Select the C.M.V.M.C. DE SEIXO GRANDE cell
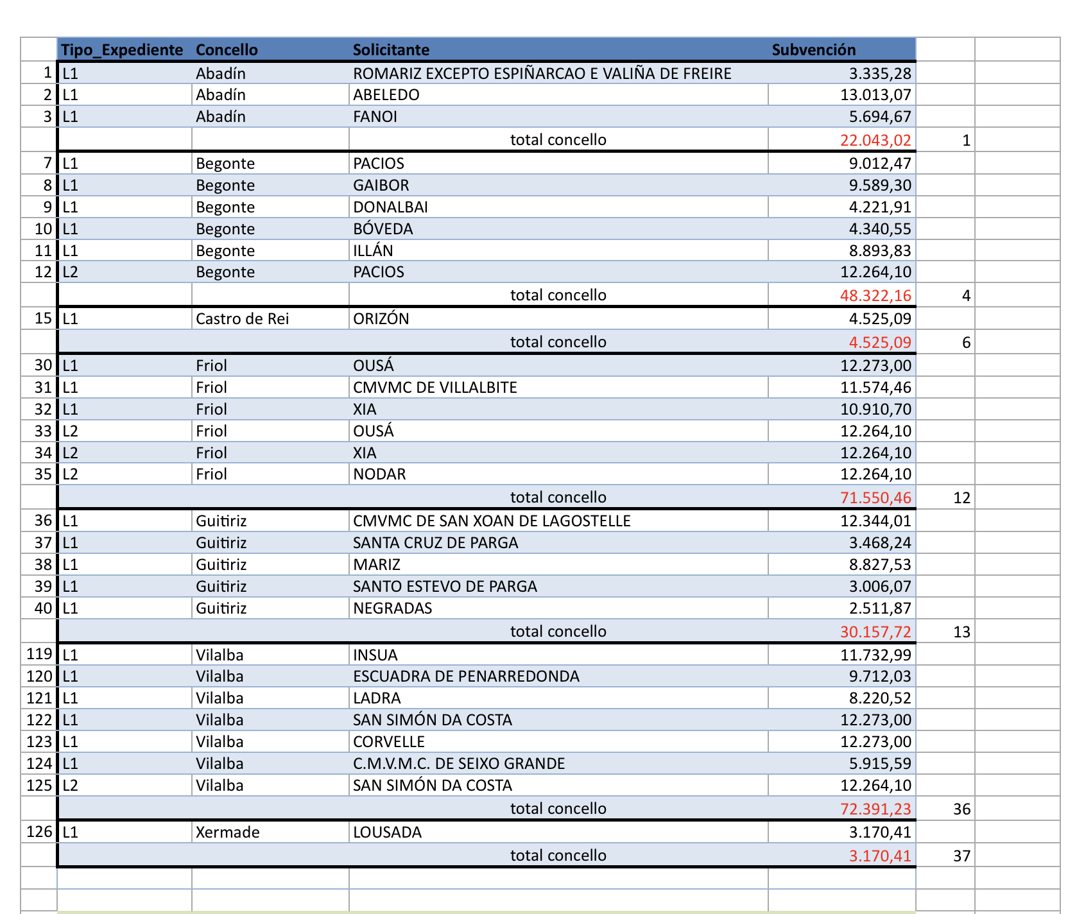Viewport: 1068px width, 914px height. pyautogui.click(x=558, y=764)
